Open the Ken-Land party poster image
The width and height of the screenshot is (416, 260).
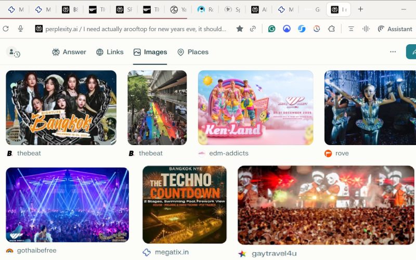(x=255, y=108)
